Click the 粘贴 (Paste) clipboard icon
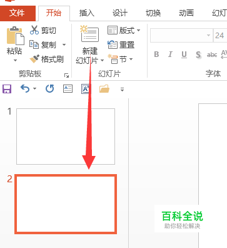 point(15,36)
